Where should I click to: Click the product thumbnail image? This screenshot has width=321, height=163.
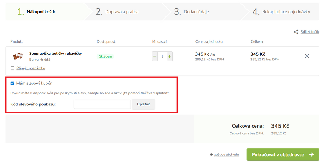click(x=18, y=56)
